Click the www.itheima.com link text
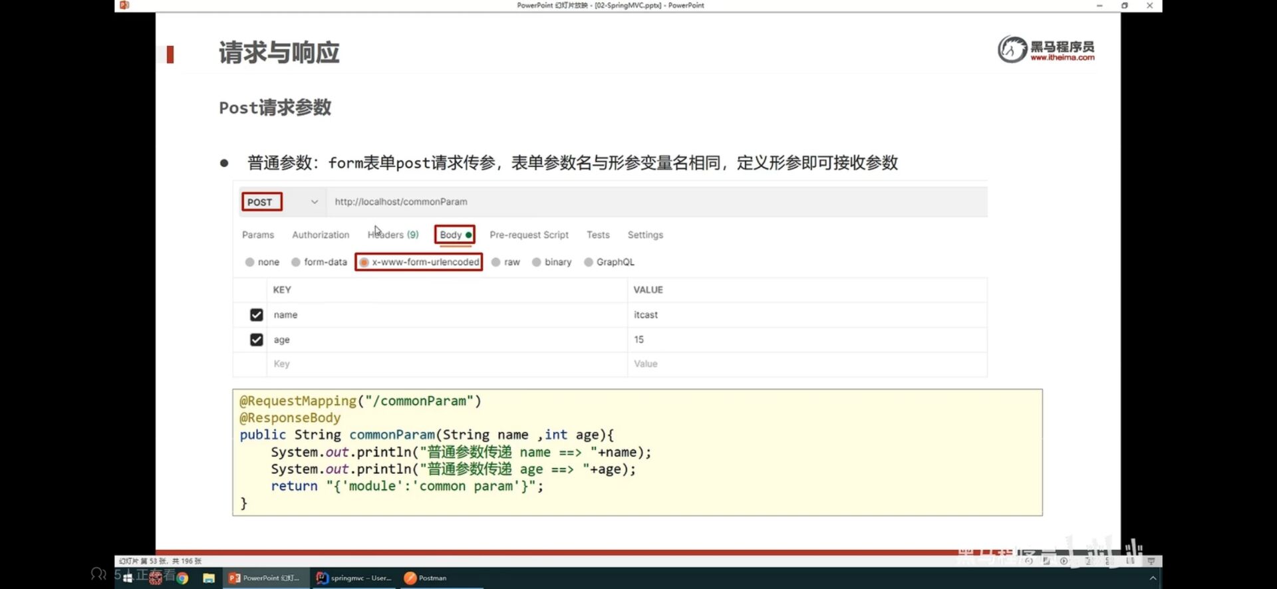The width and height of the screenshot is (1277, 589). tap(1063, 58)
